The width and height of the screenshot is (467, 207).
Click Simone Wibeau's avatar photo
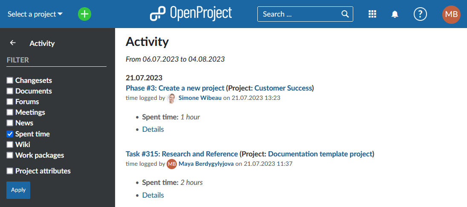171,98
